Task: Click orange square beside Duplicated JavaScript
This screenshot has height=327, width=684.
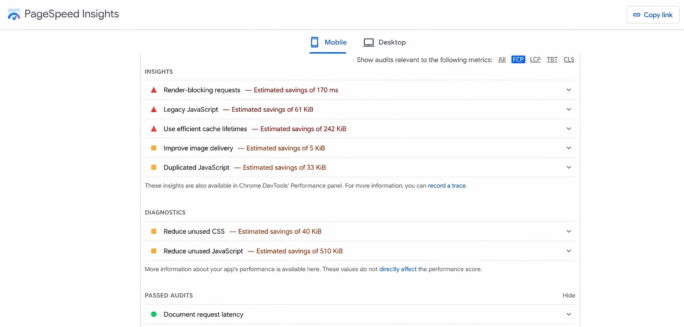Action: pyautogui.click(x=154, y=167)
